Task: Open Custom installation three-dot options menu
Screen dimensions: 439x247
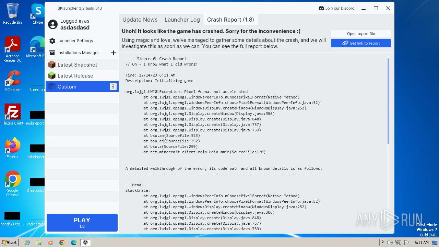Action: 113,86
